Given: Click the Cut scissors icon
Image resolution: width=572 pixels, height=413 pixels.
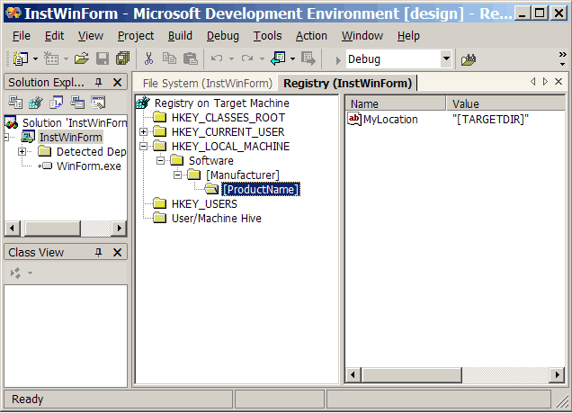Looking at the screenshot, I should [148, 58].
